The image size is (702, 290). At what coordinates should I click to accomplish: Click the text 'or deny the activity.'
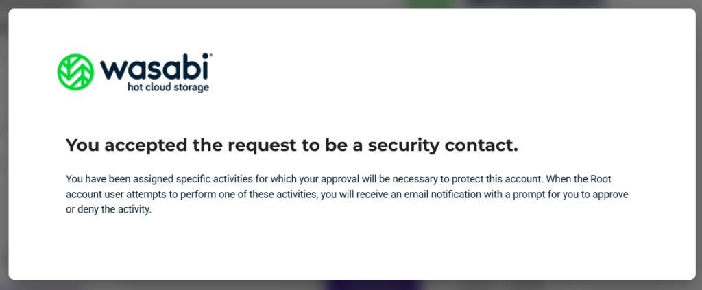109,210
